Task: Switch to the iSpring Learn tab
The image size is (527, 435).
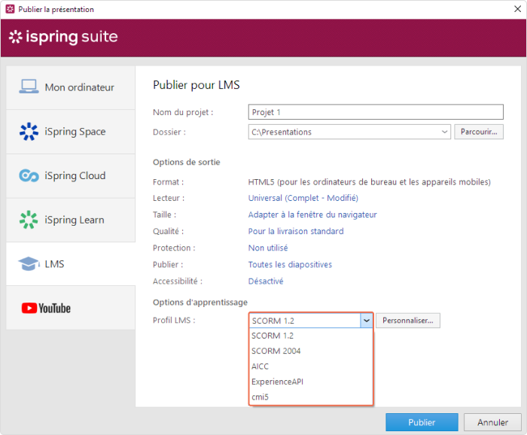Action: tap(71, 220)
